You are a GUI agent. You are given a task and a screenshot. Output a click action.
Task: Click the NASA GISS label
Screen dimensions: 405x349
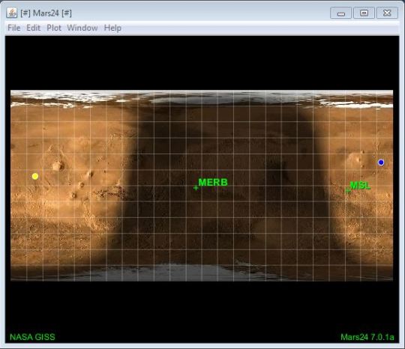click(x=32, y=337)
